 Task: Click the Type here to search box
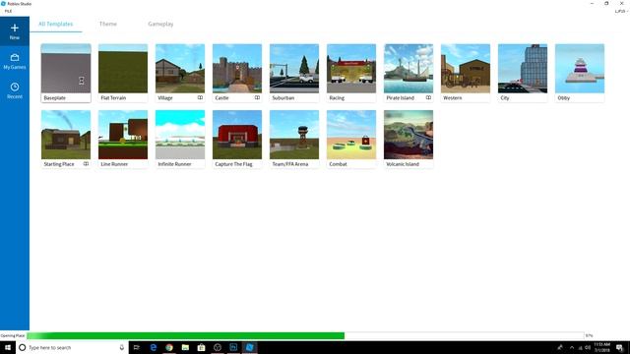click(72, 347)
